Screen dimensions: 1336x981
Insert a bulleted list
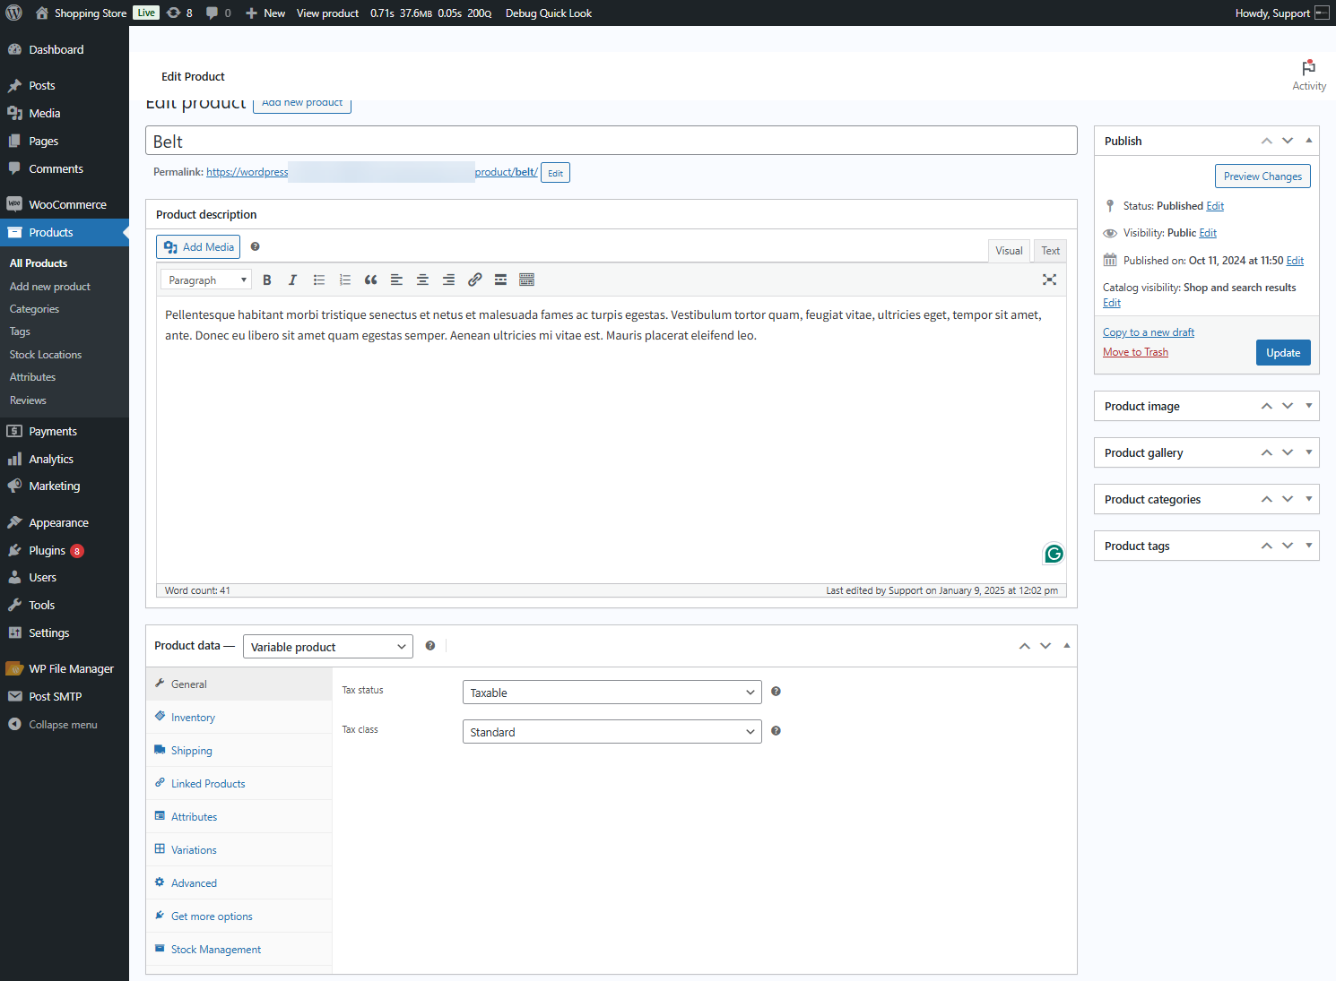point(318,280)
